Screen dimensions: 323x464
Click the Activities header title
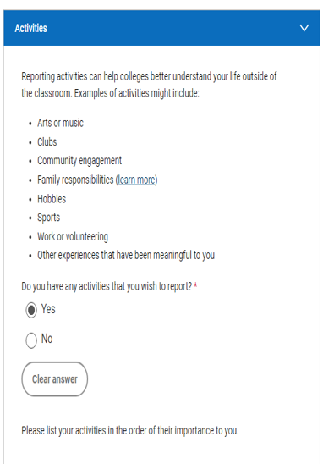[30, 28]
